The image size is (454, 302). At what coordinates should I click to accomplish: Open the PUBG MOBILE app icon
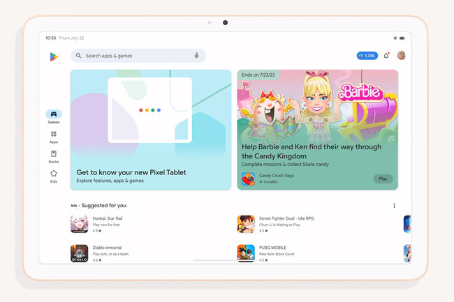click(246, 253)
